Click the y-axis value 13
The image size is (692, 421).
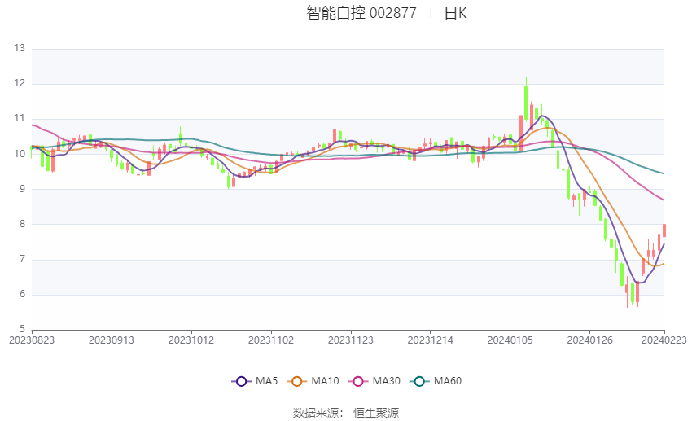(20, 48)
